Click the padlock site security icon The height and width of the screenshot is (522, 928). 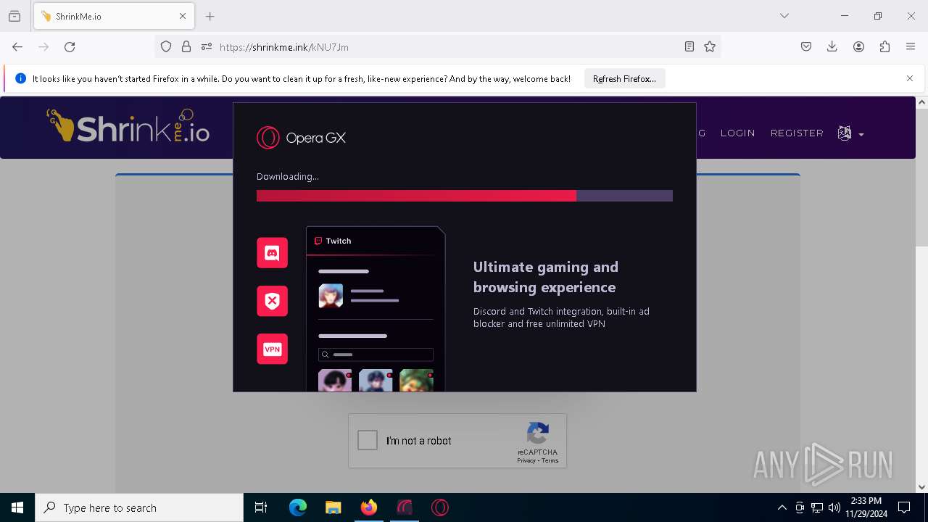186,46
